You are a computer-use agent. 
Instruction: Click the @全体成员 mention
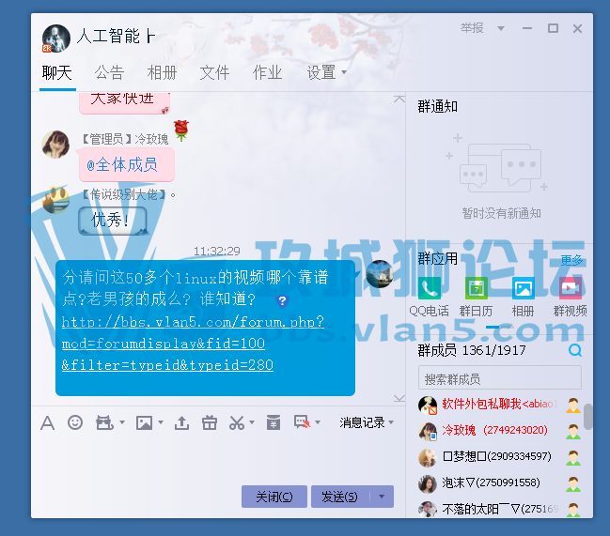point(122,165)
